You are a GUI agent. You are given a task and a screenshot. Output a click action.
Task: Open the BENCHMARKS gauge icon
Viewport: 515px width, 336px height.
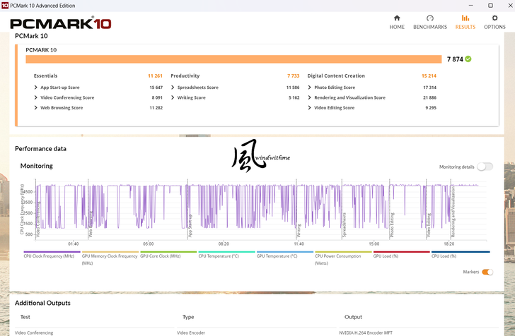(429, 18)
